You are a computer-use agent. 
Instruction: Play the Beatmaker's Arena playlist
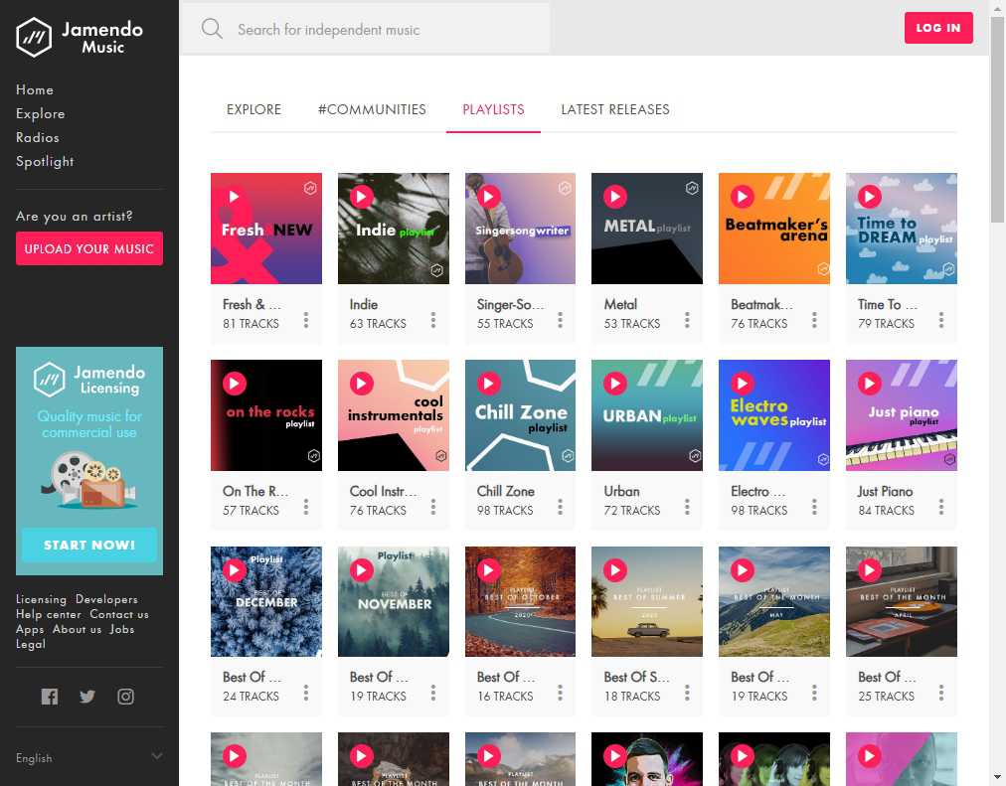[743, 197]
